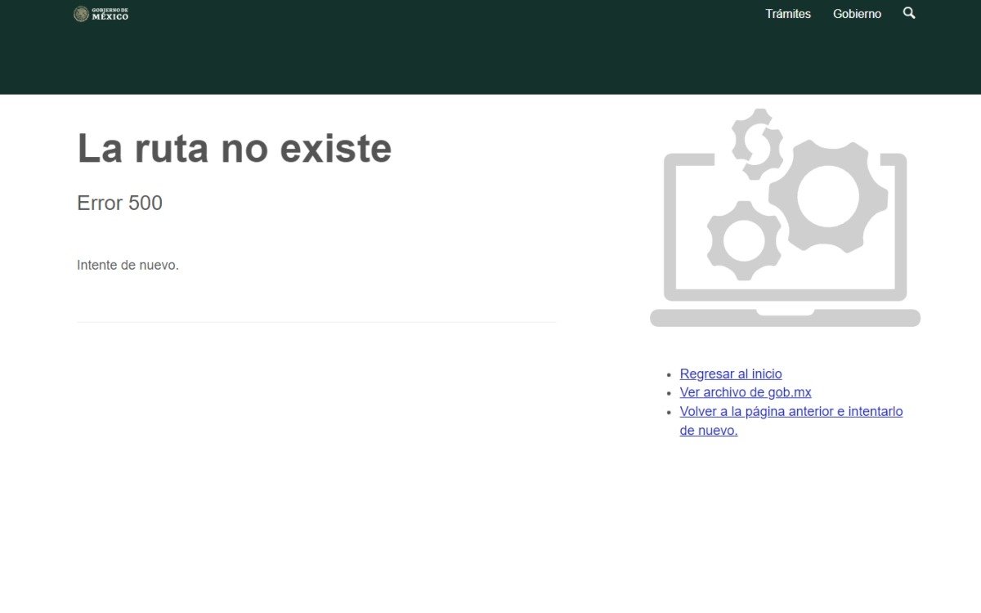Image resolution: width=981 pixels, height=613 pixels.
Task: Open the Trámites menu
Action: click(x=787, y=13)
